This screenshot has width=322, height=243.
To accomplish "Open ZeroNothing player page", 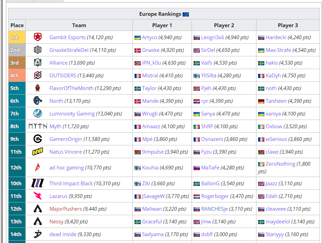I will click(x=280, y=164).
